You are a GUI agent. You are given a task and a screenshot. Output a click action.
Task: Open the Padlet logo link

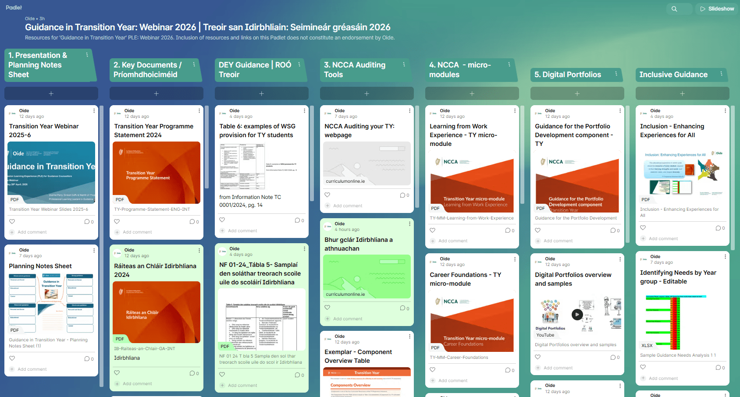click(14, 7)
